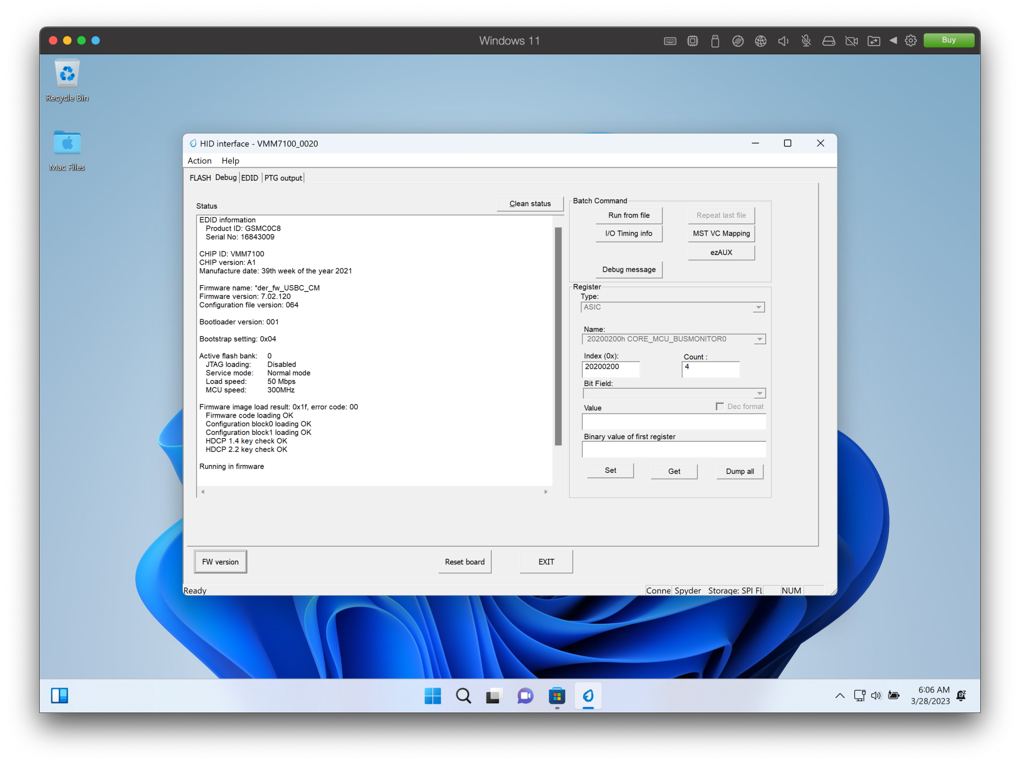Open the Action menu
The width and height of the screenshot is (1020, 765).
click(x=199, y=161)
